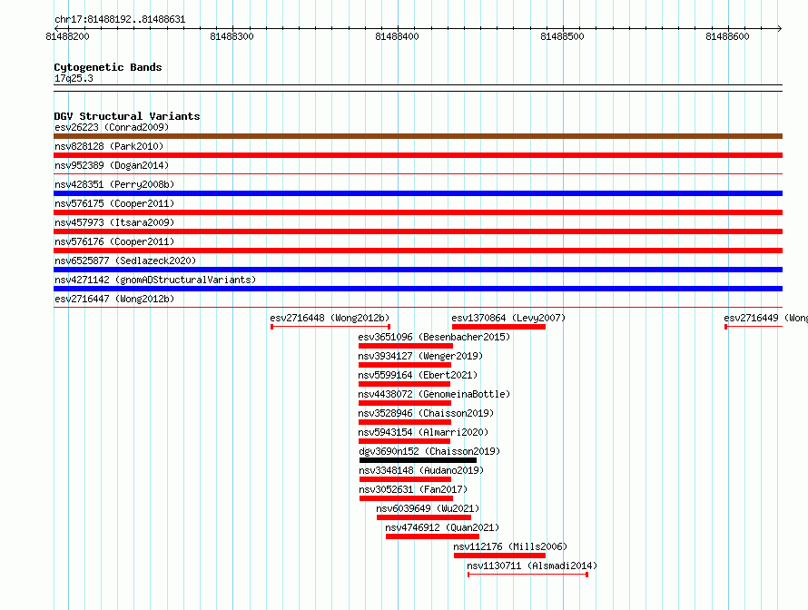Click ruler position 81488500

562,36
